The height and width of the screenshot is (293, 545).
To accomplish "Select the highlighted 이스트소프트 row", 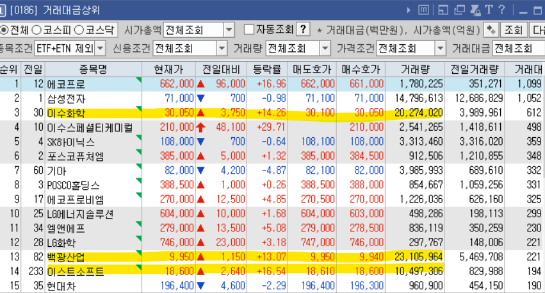I will [x=273, y=271].
